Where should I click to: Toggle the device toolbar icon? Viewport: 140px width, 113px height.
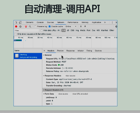20,23
